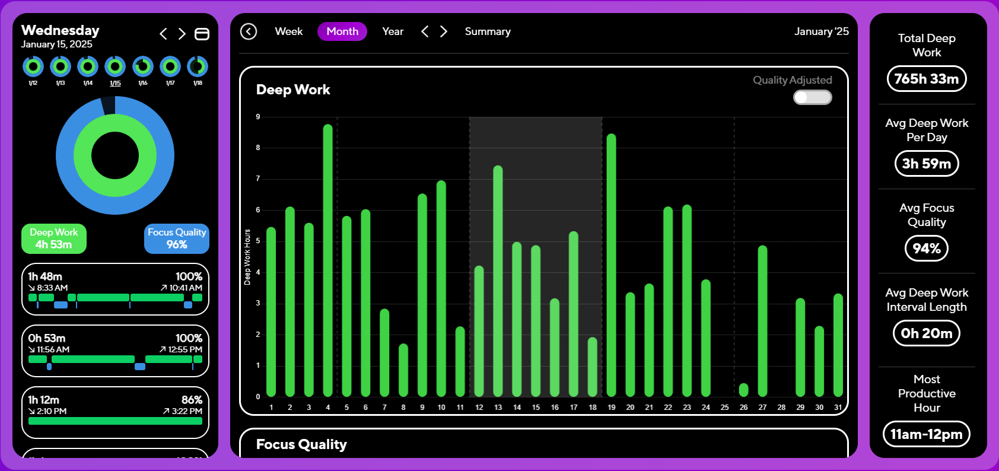Select the 1/18 day ring icon
This screenshot has height=471, width=999.
point(198,66)
